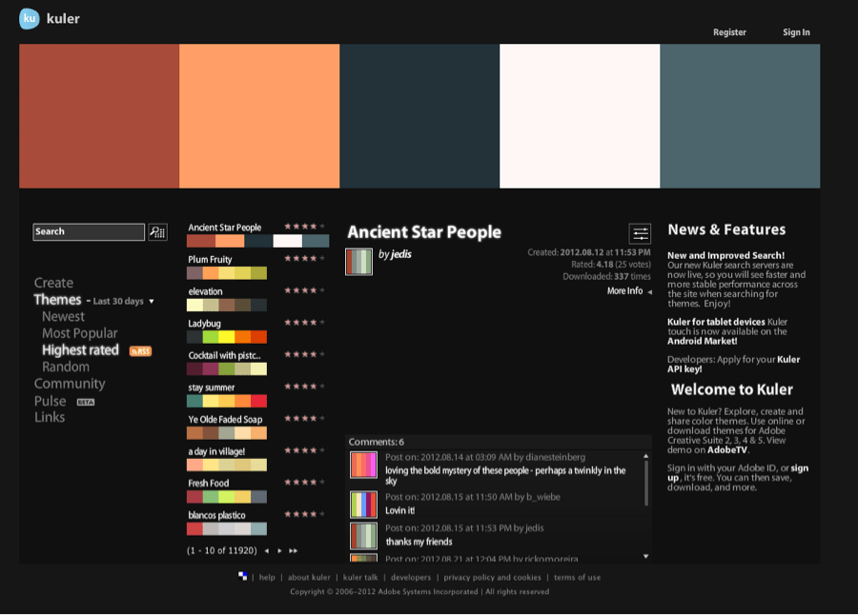The width and height of the screenshot is (858, 615).
Task: Select Newest themes
Action: (x=64, y=316)
